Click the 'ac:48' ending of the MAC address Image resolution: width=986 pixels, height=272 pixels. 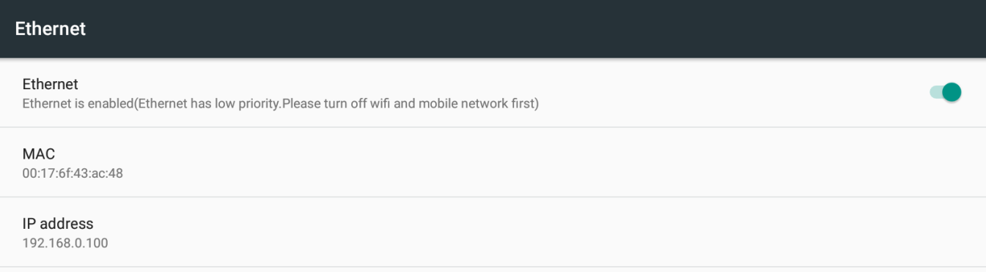(106, 173)
